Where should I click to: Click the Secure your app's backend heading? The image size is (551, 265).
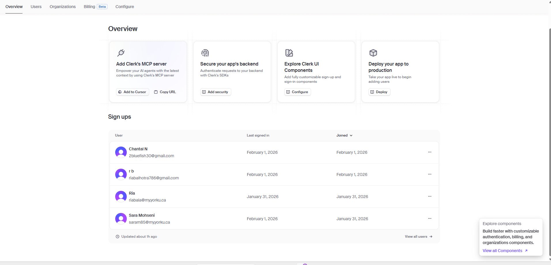coord(229,64)
